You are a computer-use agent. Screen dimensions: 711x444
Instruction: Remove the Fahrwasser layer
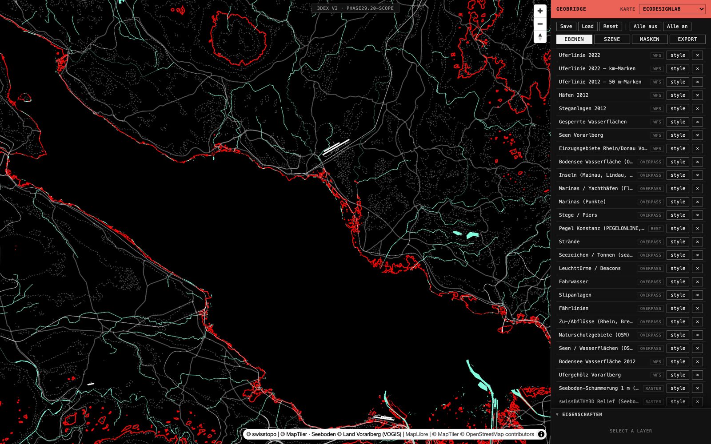click(x=697, y=281)
